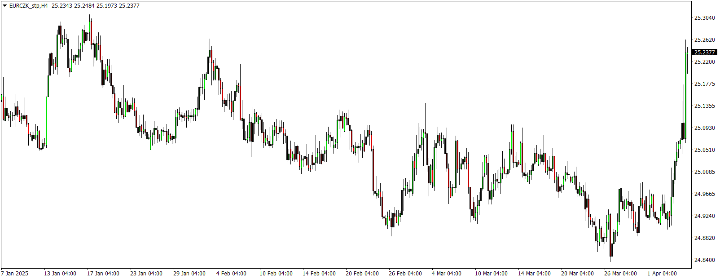The width and height of the screenshot is (720, 279).
Task: Click the 25.1775 price axis label
Action: click(704, 84)
